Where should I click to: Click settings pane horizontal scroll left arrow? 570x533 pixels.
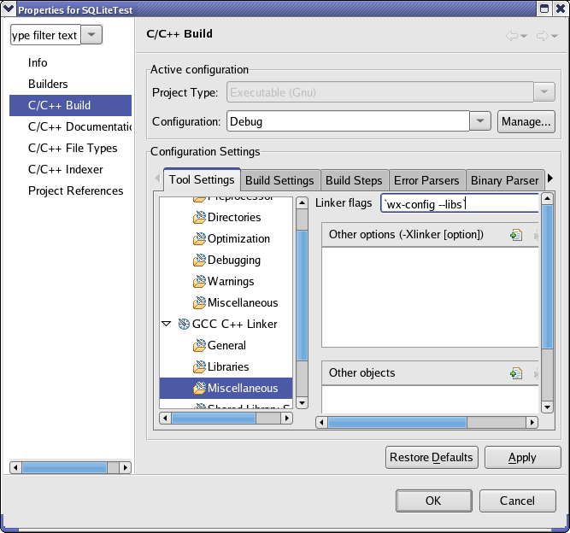click(x=321, y=422)
